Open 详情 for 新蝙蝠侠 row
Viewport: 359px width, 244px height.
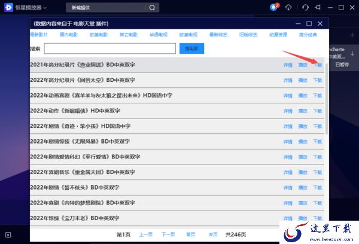click(x=288, y=111)
